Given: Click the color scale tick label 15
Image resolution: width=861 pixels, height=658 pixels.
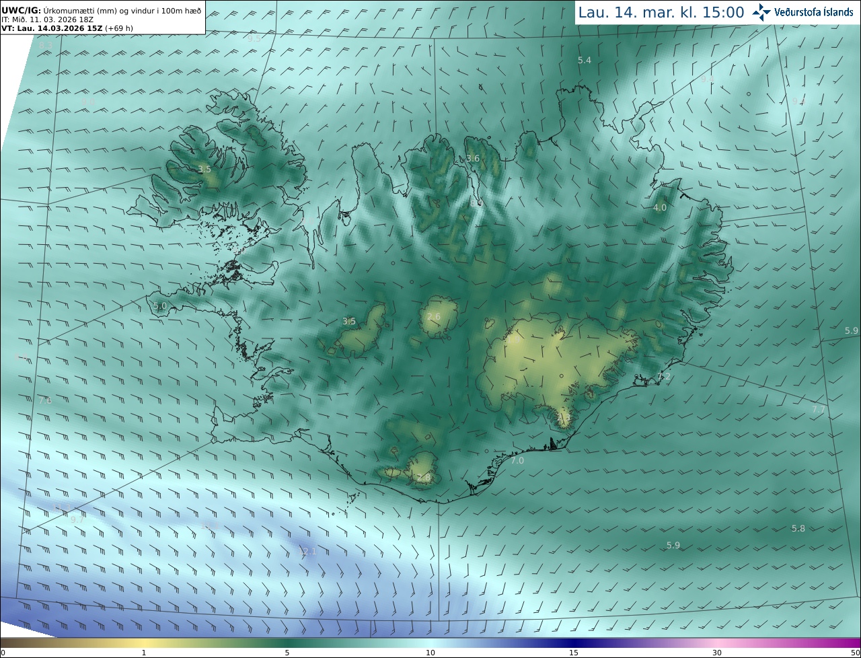Looking at the screenshot, I should coord(574,653).
